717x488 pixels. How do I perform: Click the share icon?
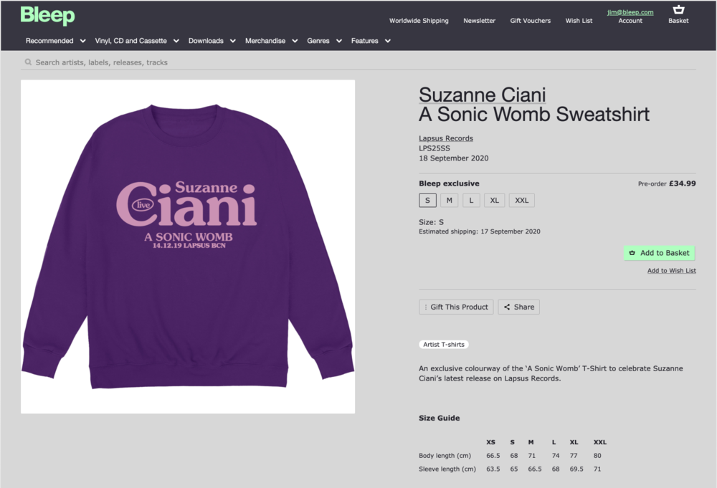(507, 307)
